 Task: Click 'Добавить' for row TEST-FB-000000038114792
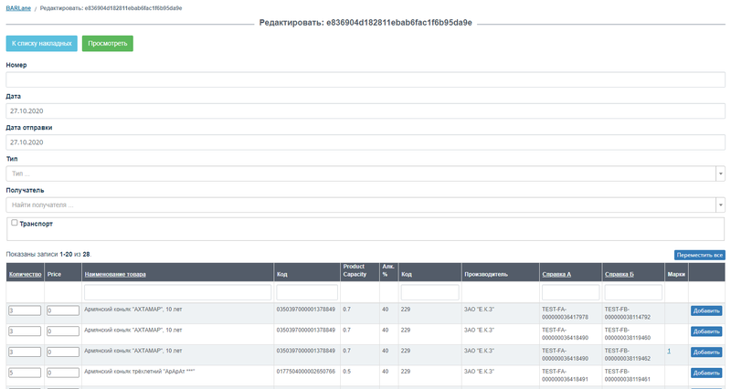tap(706, 310)
